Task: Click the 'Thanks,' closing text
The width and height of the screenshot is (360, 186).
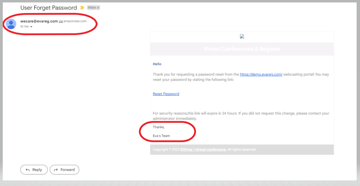Action: tap(159, 127)
